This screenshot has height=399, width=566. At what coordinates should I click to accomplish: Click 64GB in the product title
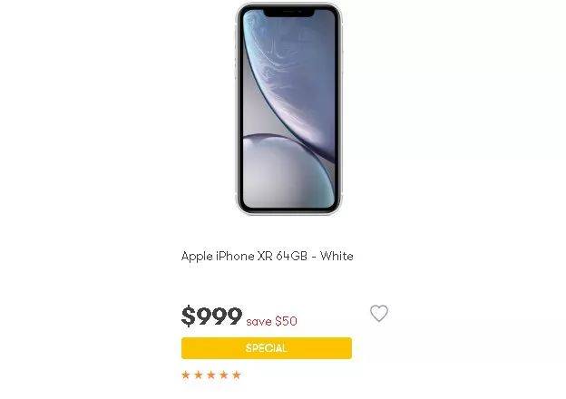click(x=292, y=256)
